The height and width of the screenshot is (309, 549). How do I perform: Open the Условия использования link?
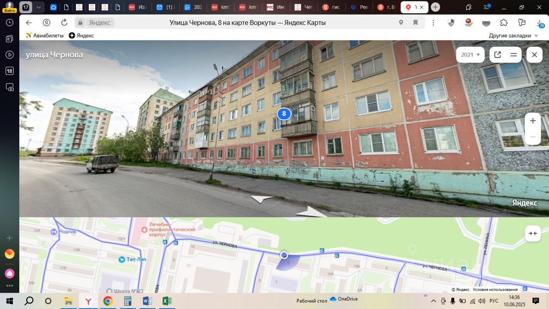(495, 290)
